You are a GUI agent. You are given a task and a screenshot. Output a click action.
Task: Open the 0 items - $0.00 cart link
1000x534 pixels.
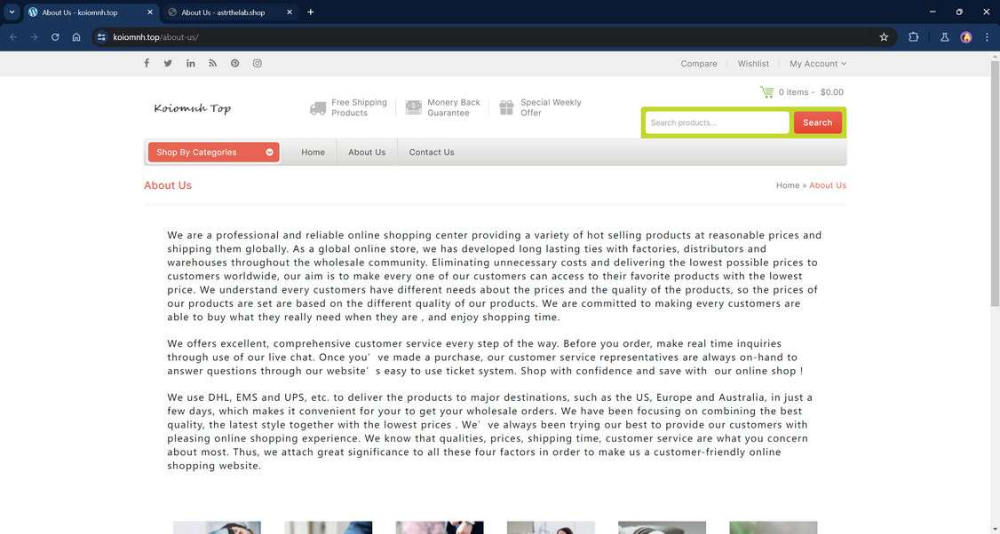[811, 91]
